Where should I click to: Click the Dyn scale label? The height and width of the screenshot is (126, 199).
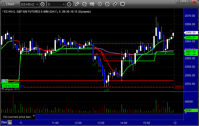point(4,122)
